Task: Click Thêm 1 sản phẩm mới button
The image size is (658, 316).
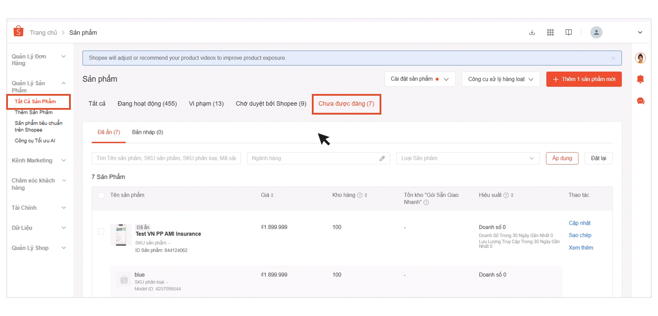Action: (x=584, y=79)
